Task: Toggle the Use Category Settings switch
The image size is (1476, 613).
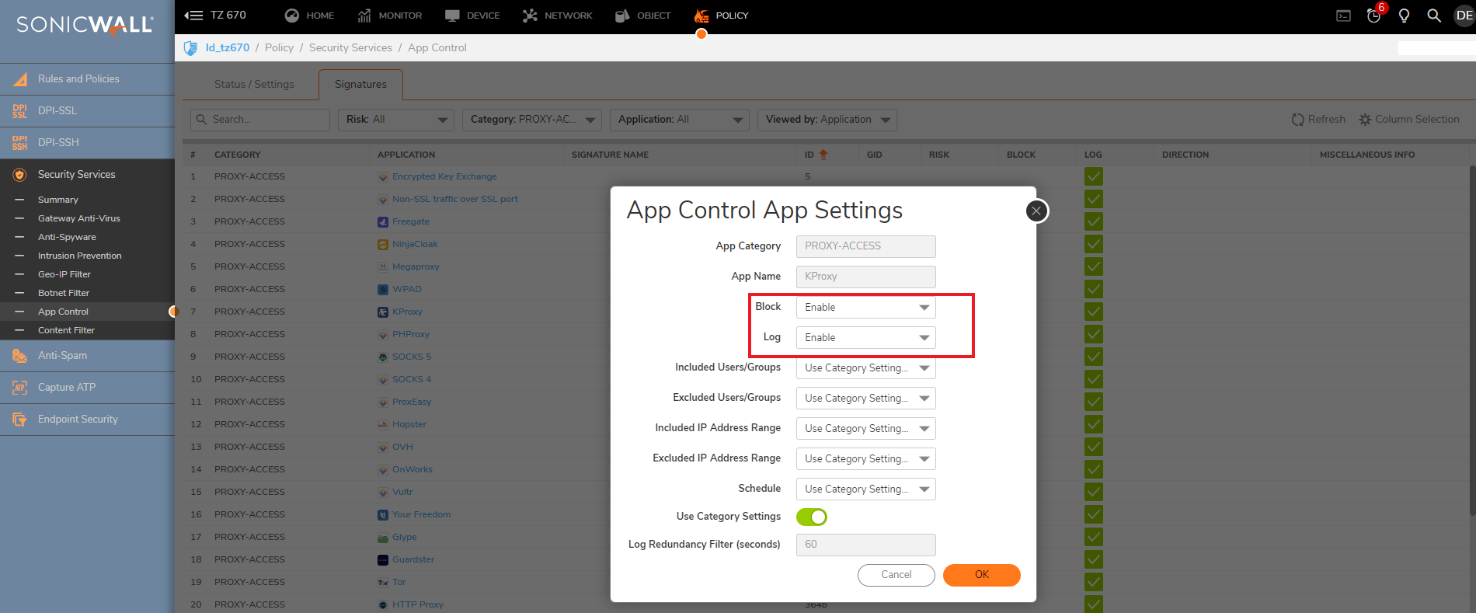Action: click(812, 517)
